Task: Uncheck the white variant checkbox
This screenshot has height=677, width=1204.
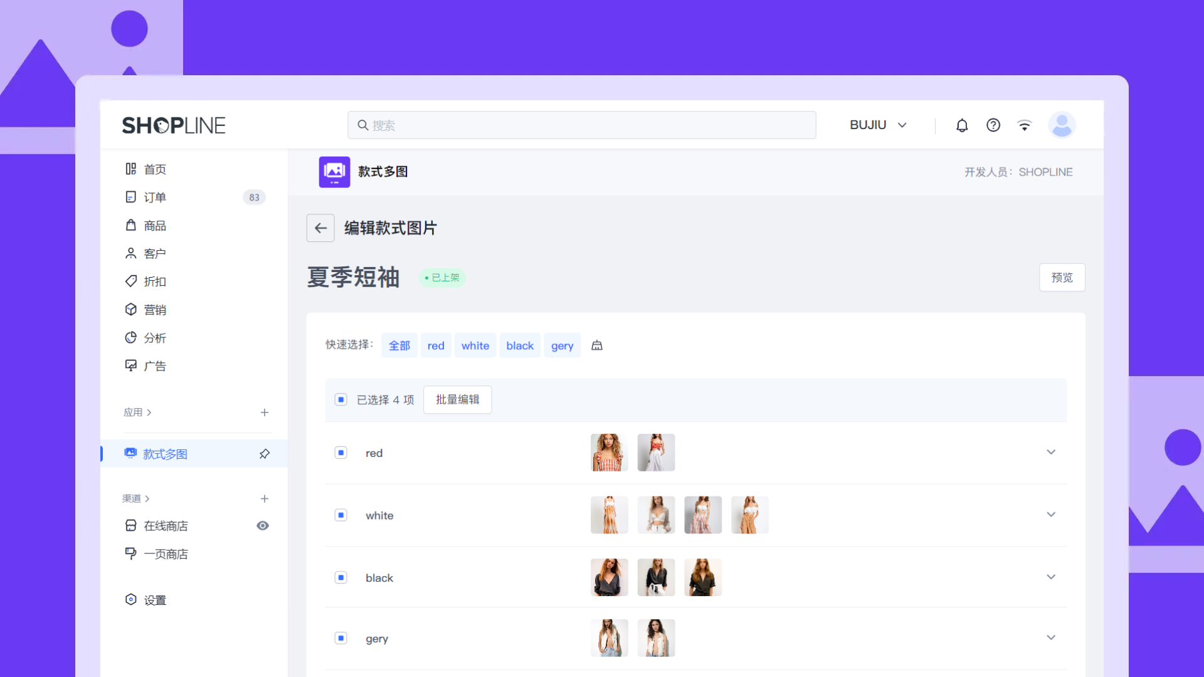Action: tap(341, 515)
